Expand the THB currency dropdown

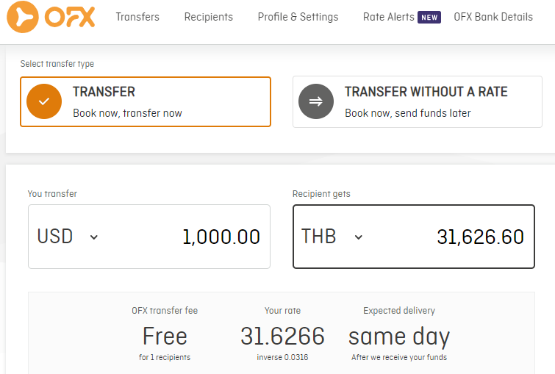tap(358, 237)
